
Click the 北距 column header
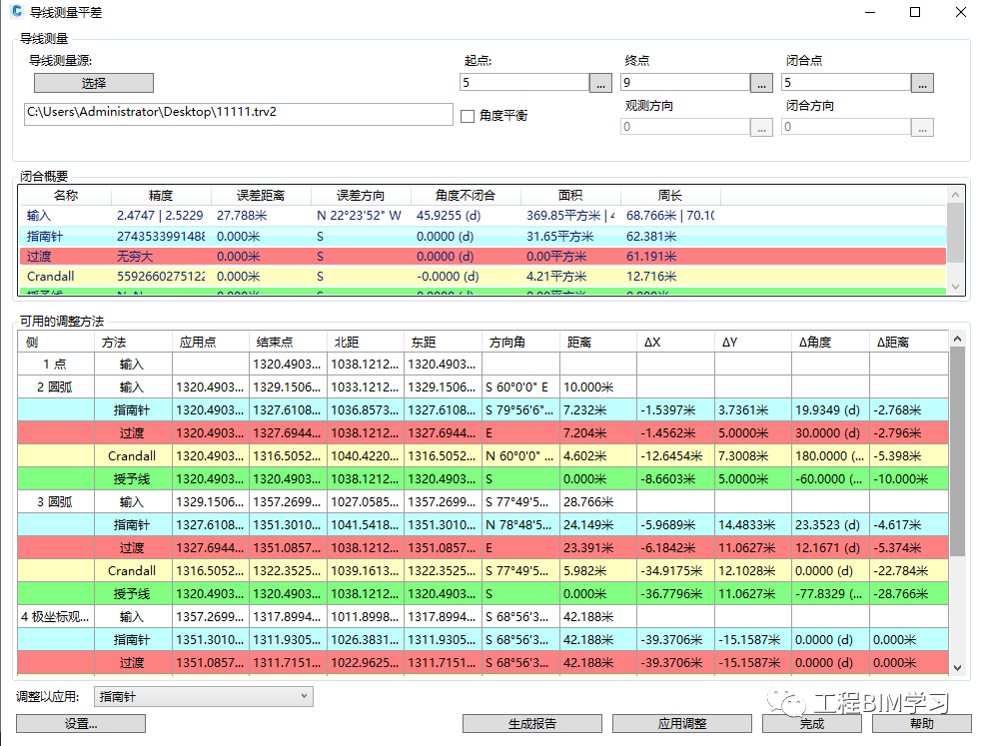[365, 343]
